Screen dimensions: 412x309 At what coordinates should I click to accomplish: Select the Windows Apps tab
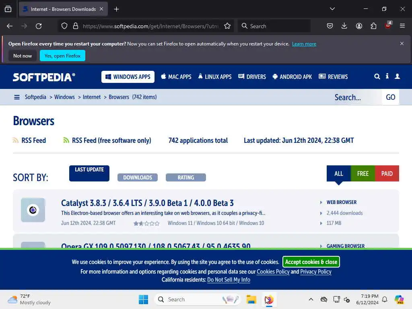point(128,77)
